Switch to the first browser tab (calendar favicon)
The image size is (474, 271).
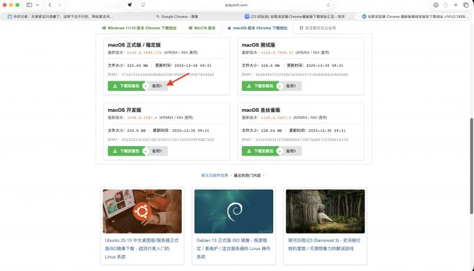click(61, 17)
